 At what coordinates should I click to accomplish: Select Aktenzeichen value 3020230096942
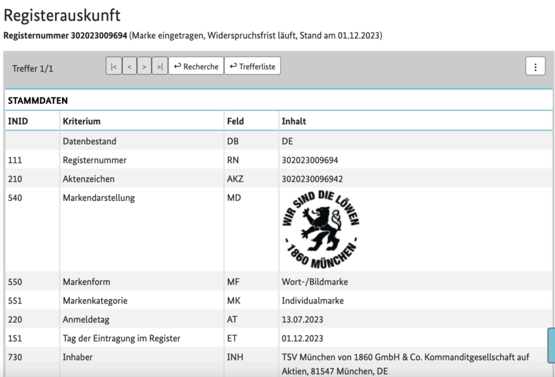(312, 179)
